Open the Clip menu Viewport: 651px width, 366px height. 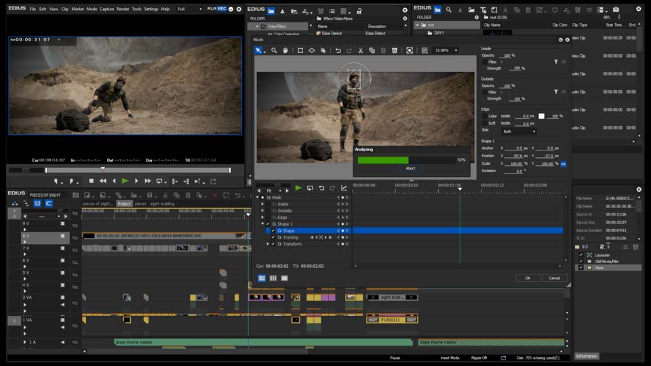[65, 9]
